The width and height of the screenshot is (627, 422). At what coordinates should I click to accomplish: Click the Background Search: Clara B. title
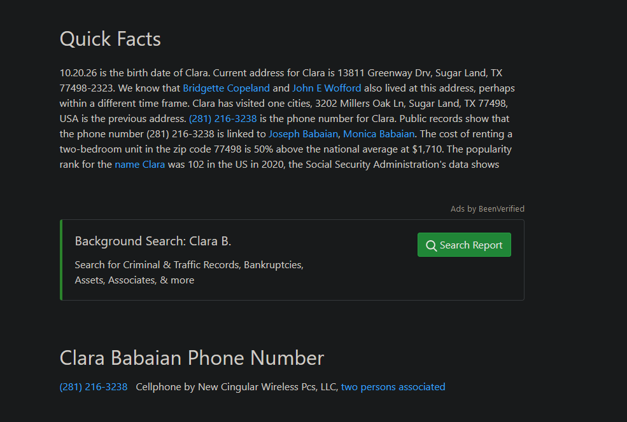[x=153, y=241]
